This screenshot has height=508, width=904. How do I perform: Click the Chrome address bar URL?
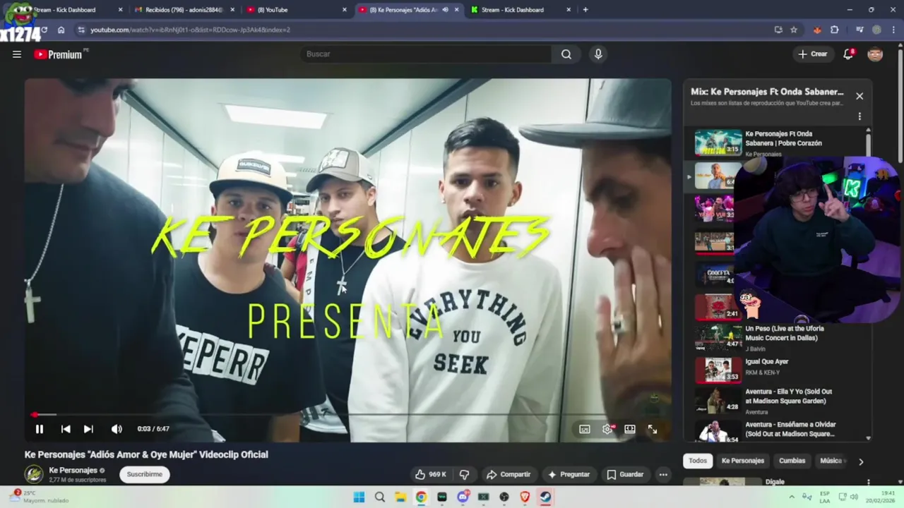tap(190, 30)
